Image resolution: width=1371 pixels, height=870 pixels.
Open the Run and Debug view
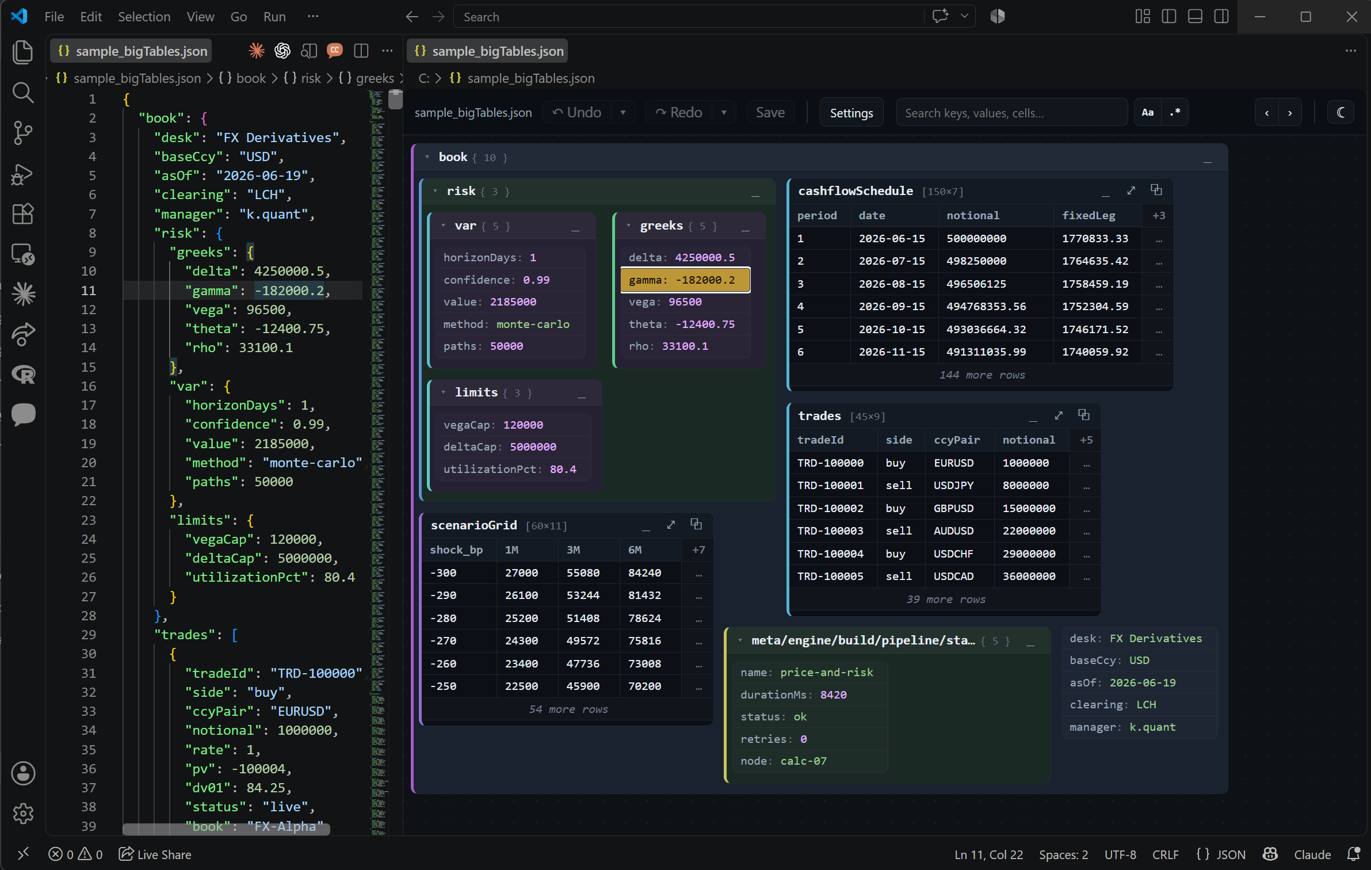pos(23,174)
